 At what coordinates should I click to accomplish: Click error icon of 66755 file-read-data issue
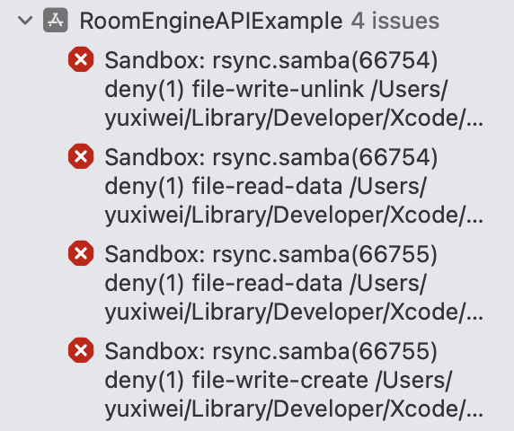tap(81, 253)
